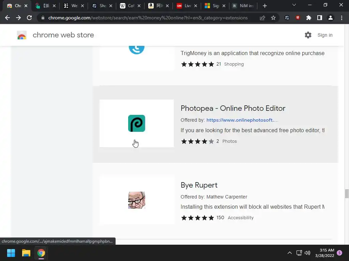Open the globe extension icon in toolbar
This screenshot has height=261, width=349.
click(x=287, y=18)
